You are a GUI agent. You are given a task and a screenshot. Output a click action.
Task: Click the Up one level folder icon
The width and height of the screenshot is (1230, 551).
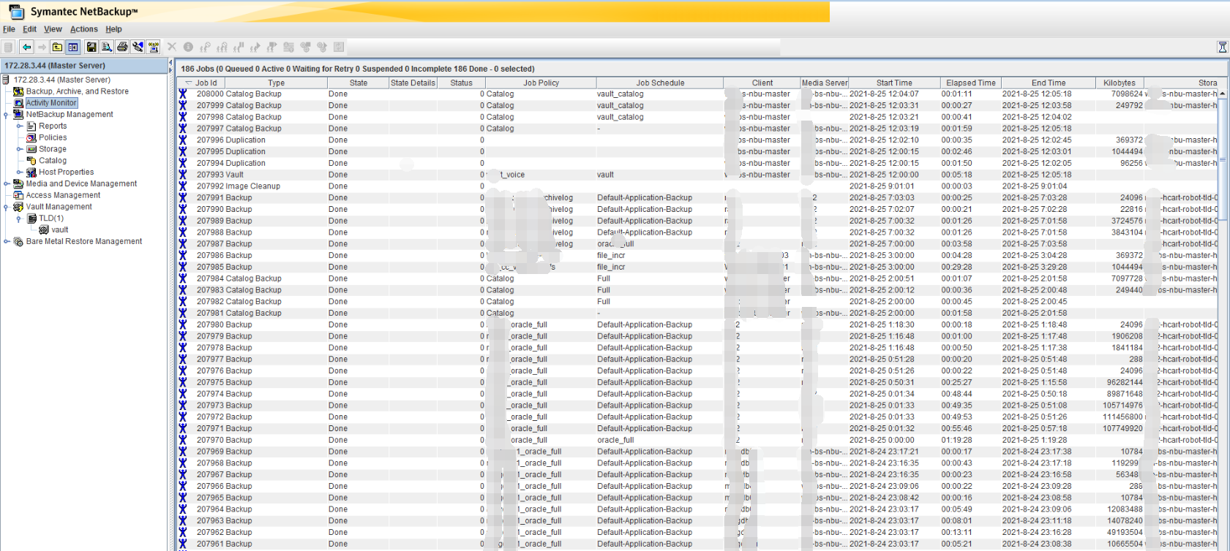pos(57,47)
